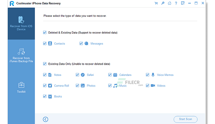
Task: Go back with circled arrow button
Action: [x=45, y=119]
